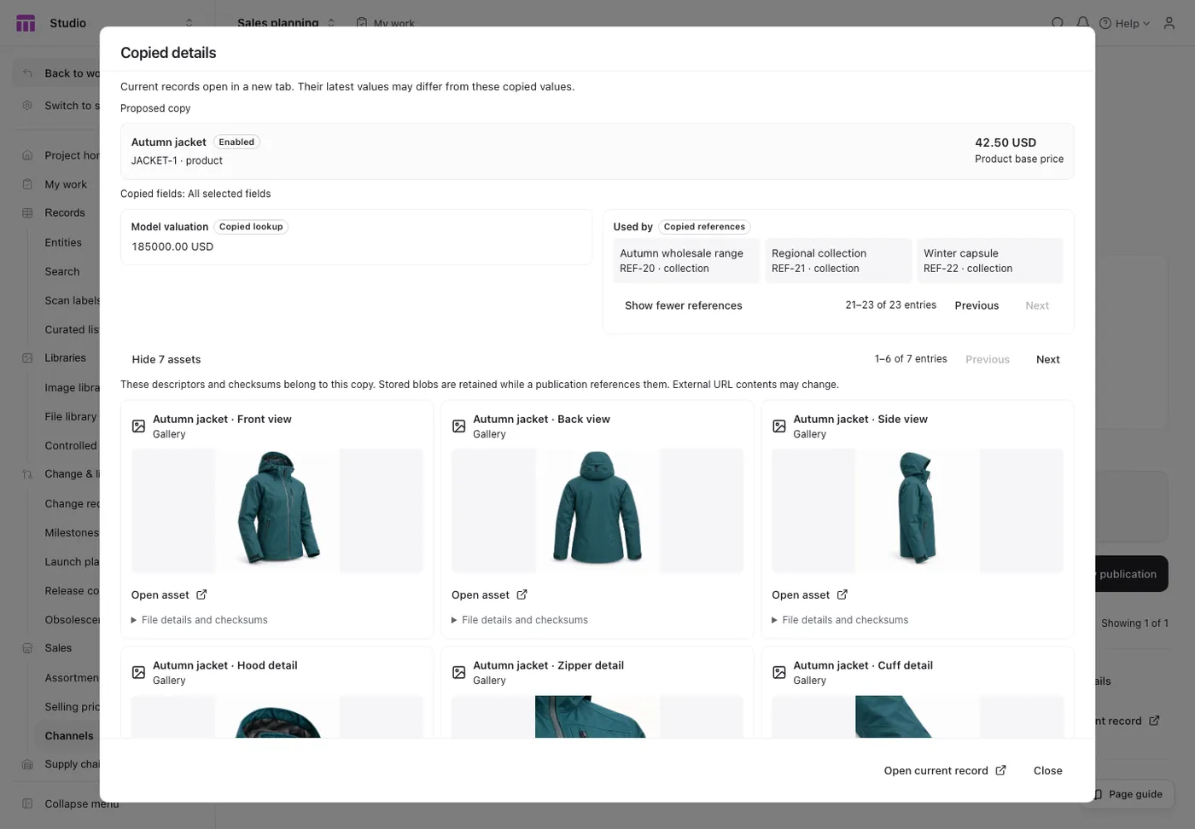This screenshot has height=829, width=1195.
Task: Click the image icon beside Zipper detail
Action: click(x=458, y=673)
